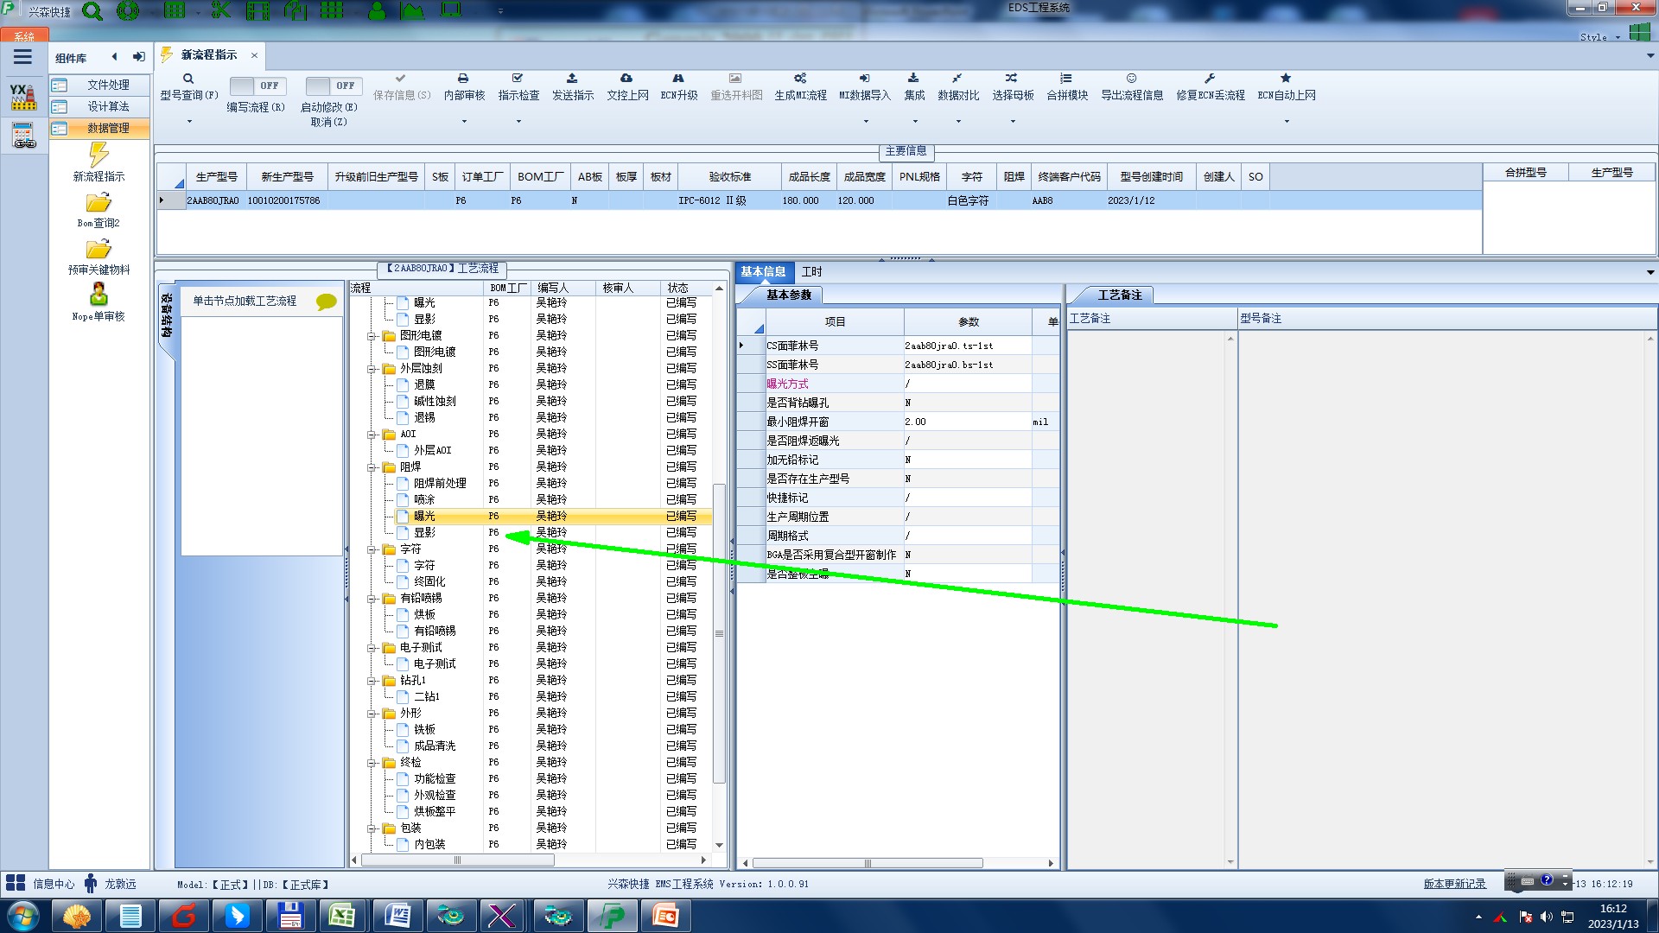Open 新流程指示 lightning icon in sidebar
The width and height of the screenshot is (1659, 933).
[x=99, y=155]
